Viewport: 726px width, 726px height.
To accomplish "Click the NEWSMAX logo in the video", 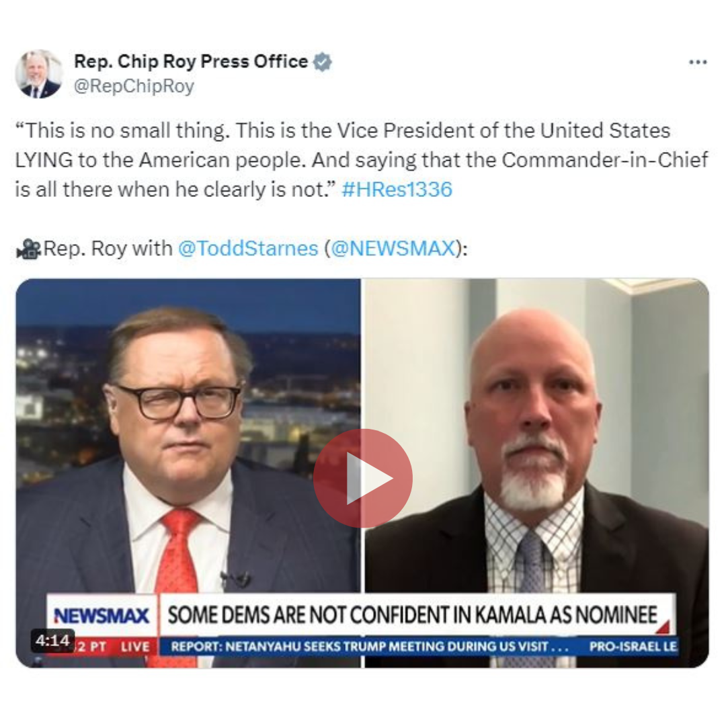I will (x=102, y=616).
